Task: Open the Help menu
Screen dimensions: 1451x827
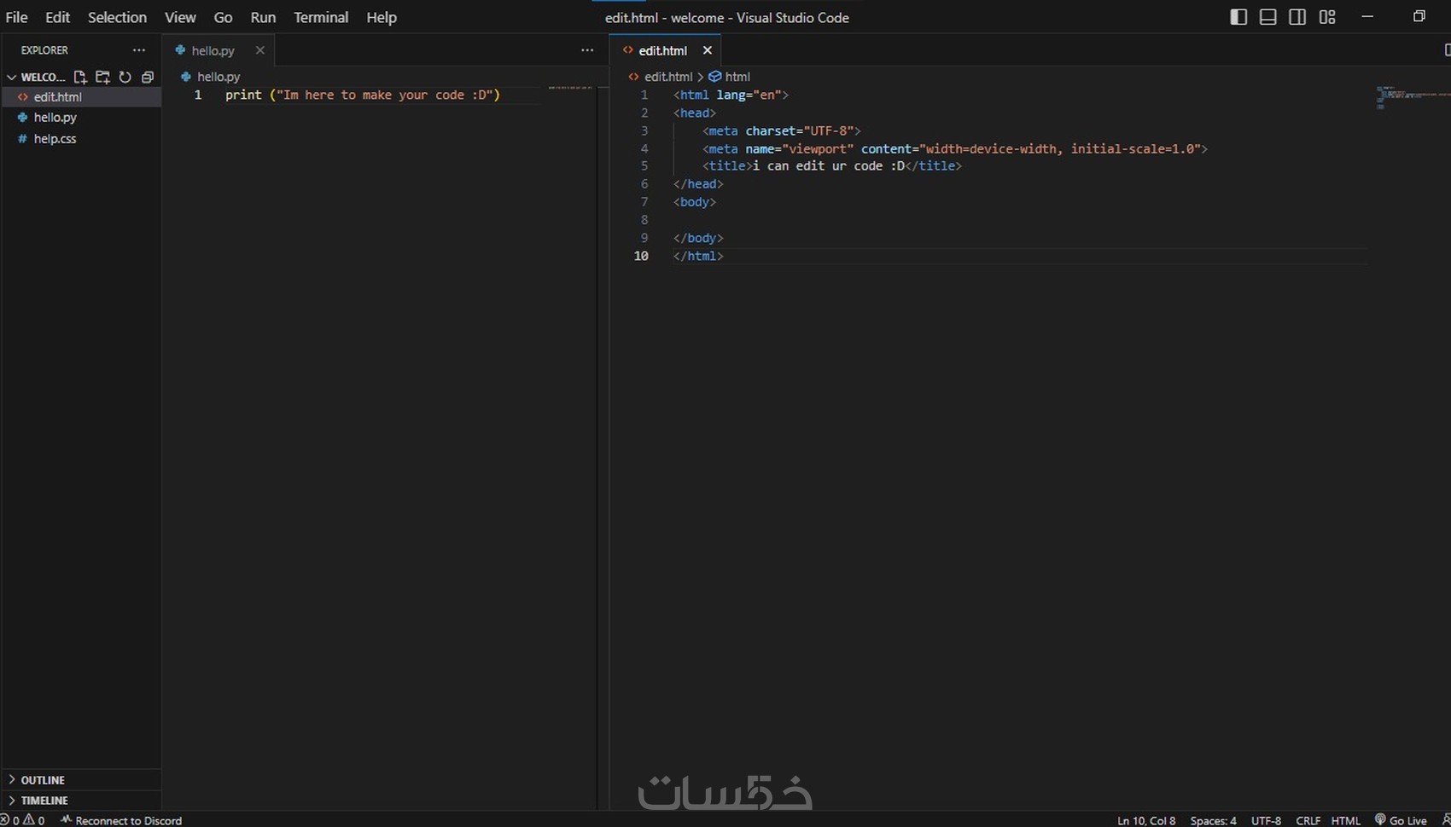Action: pyautogui.click(x=382, y=17)
